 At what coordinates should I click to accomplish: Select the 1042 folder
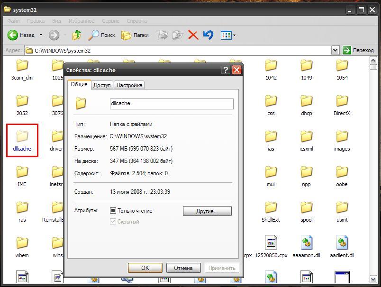click(x=271, y=70)
